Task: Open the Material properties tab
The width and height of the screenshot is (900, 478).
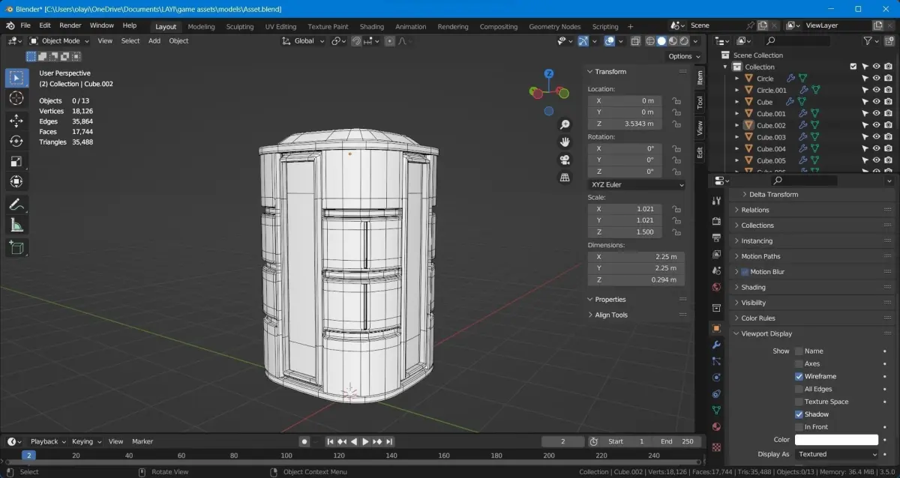Action: coord(716,426)
